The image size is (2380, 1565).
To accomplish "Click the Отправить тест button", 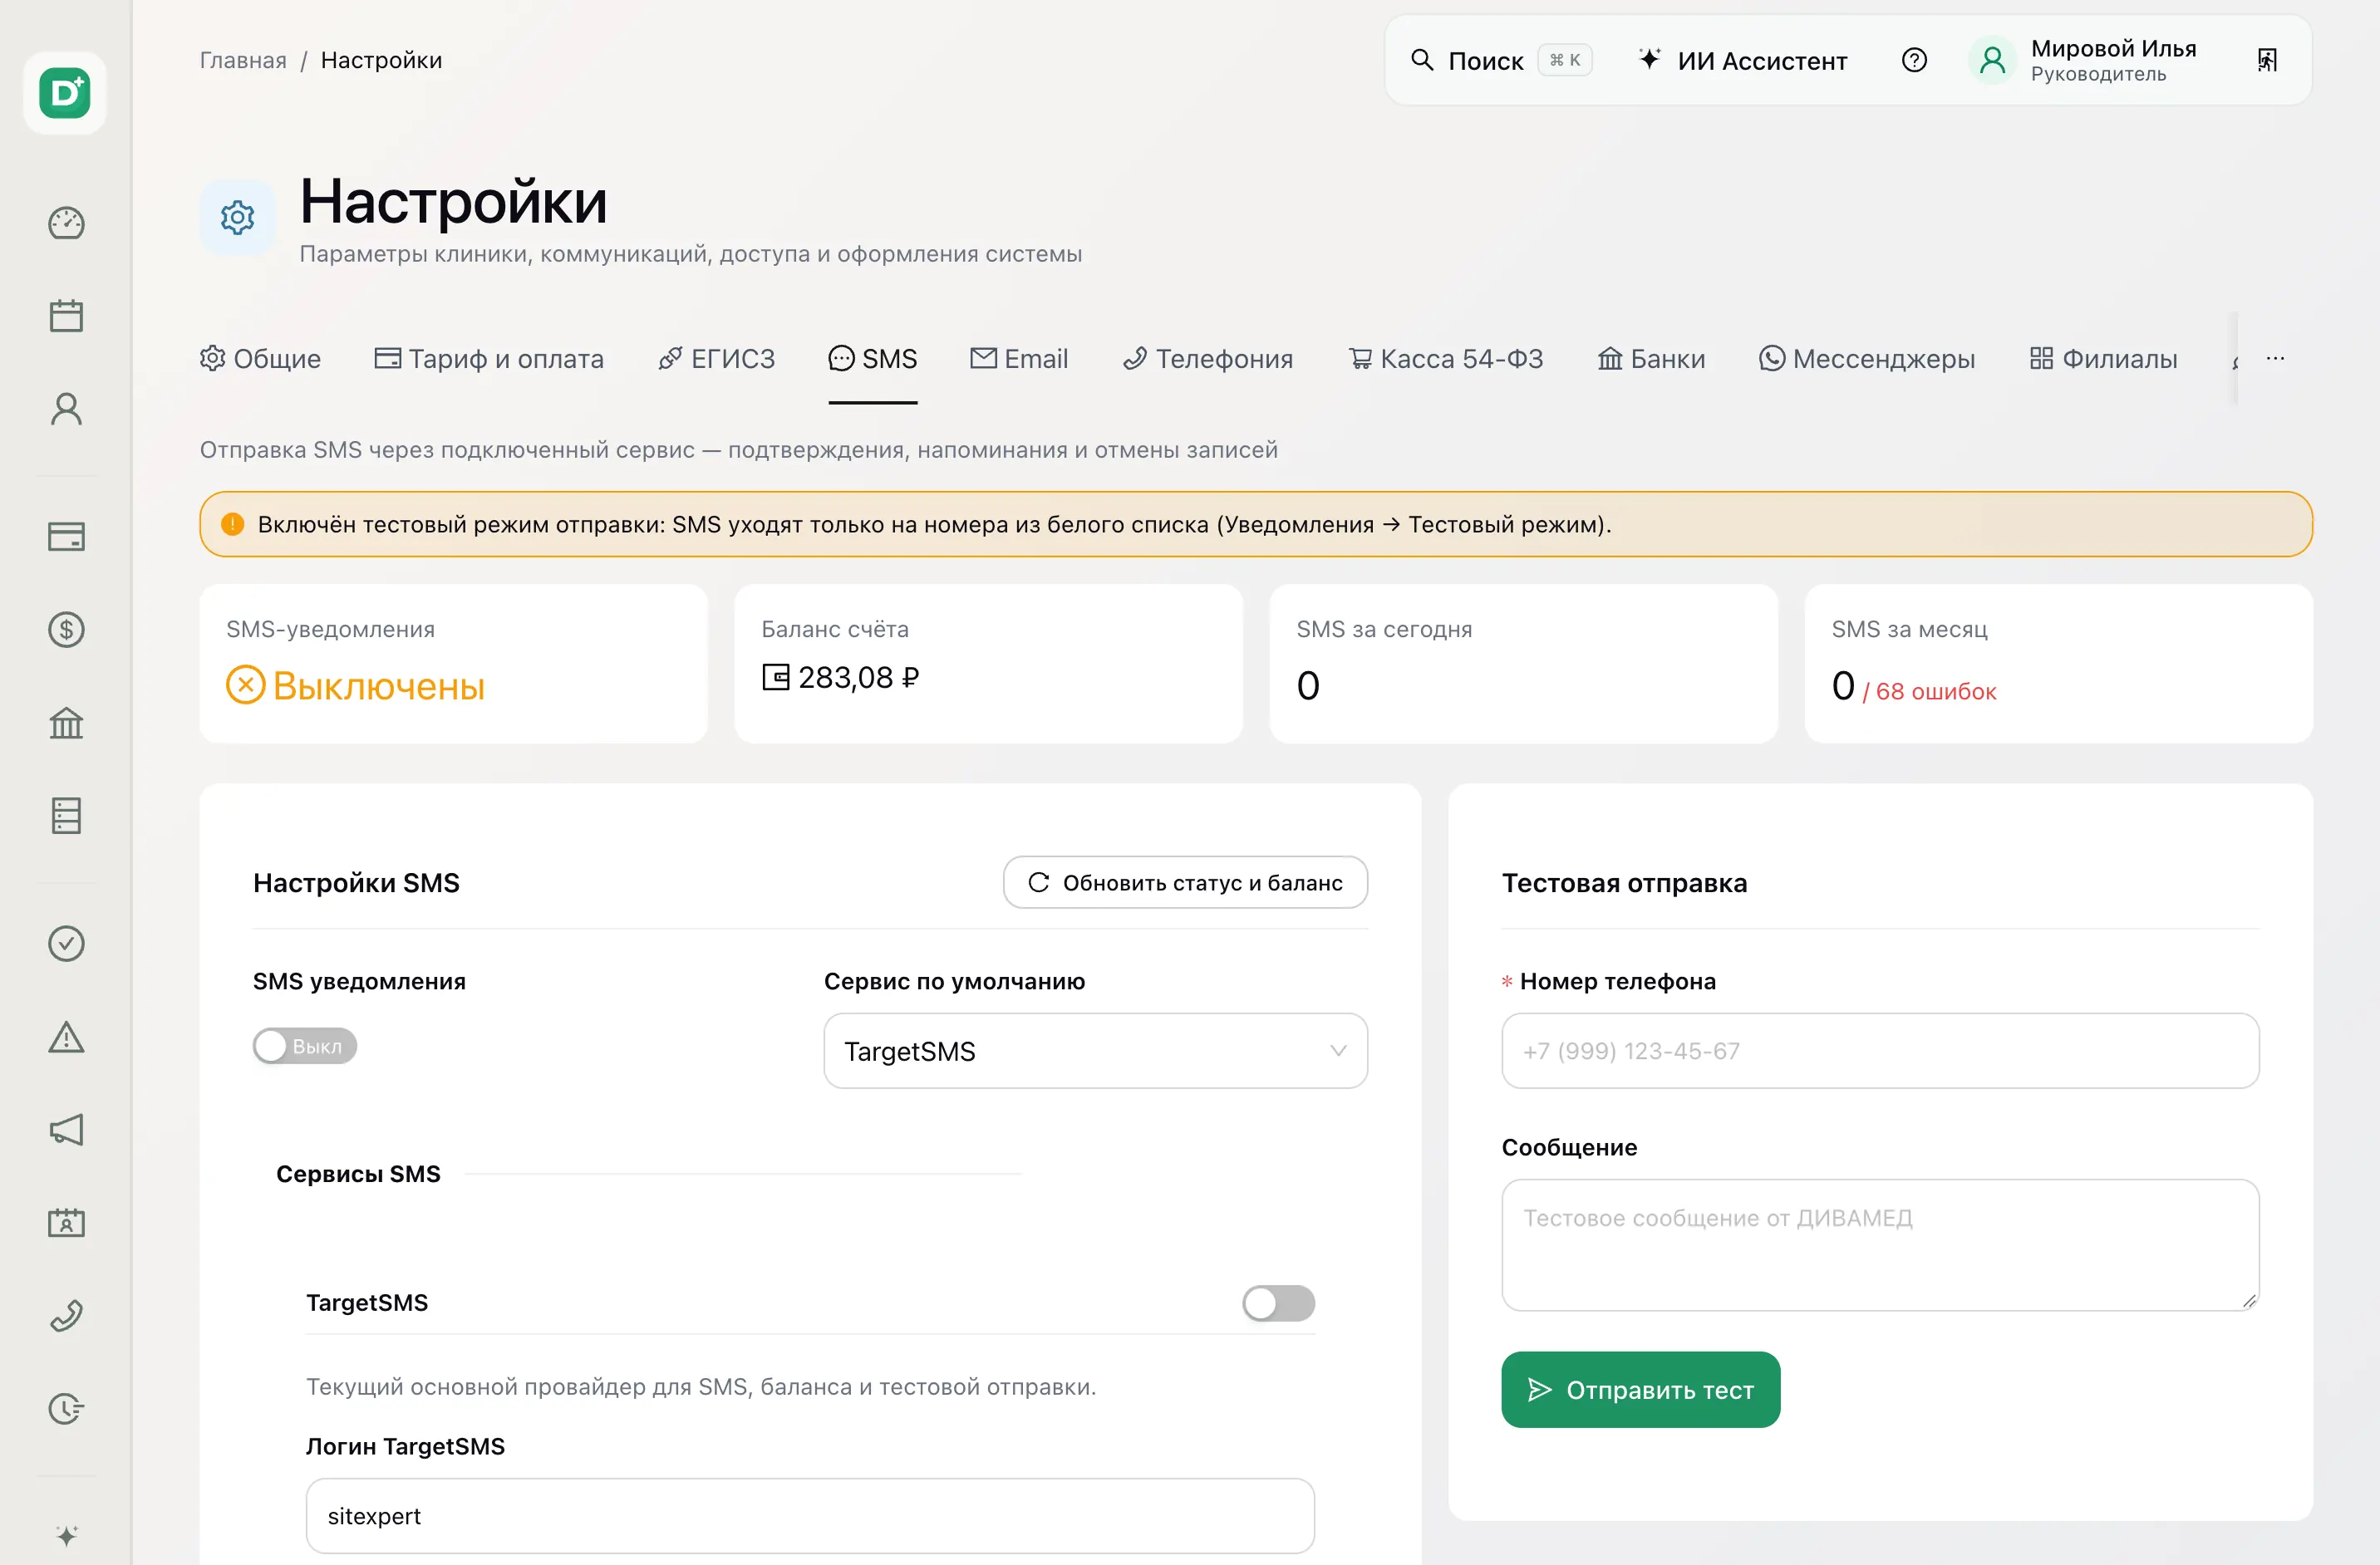I will click(x=1640, y=1389).
